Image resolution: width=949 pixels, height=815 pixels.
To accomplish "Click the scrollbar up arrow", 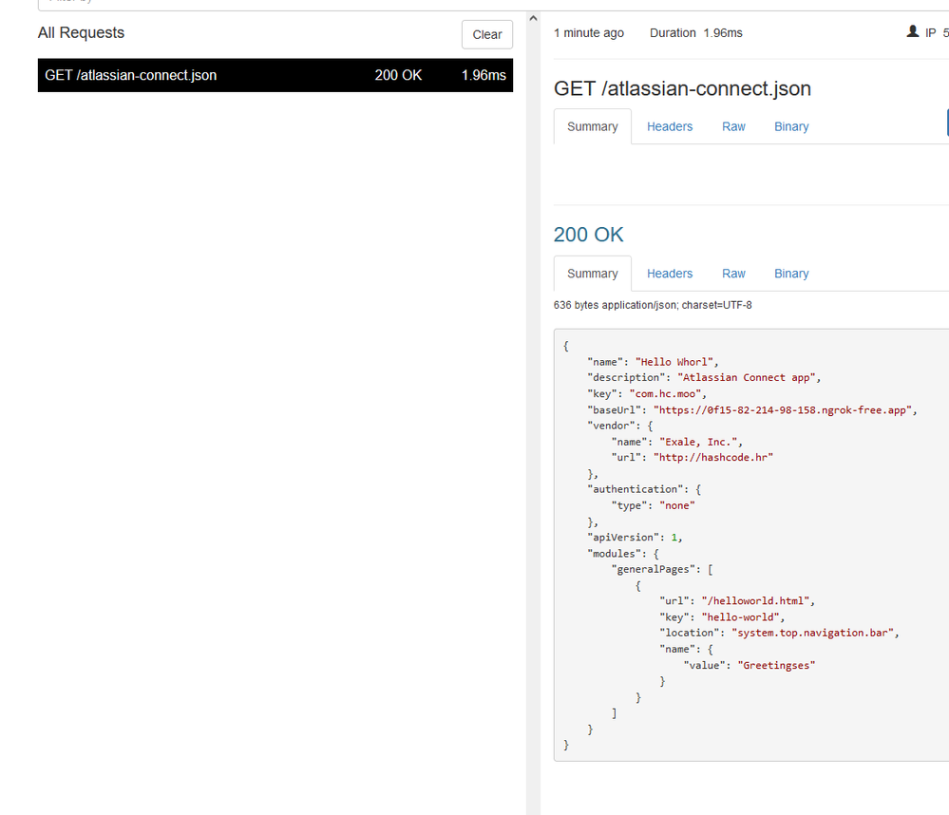I will coord(532,16).
